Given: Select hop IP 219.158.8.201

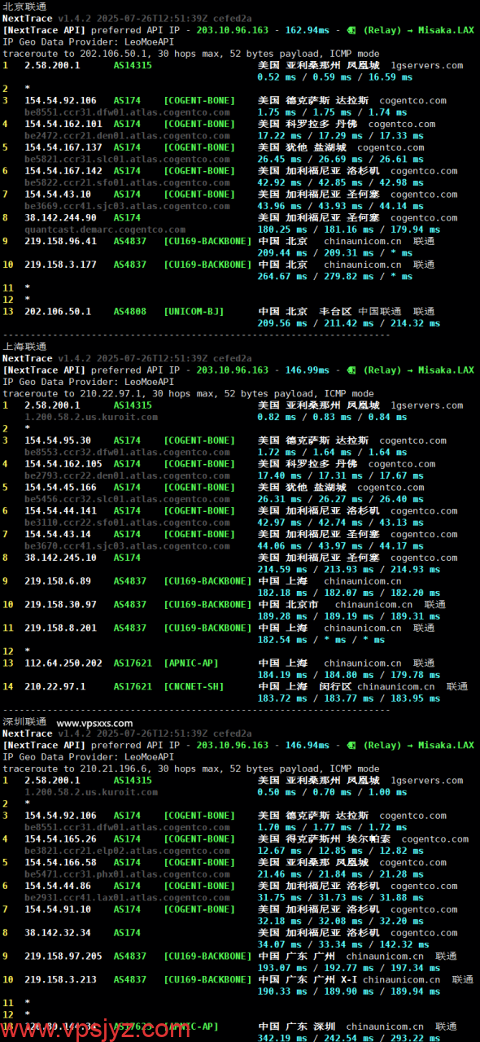Looking at the screenshot, I should coord(61,628).
